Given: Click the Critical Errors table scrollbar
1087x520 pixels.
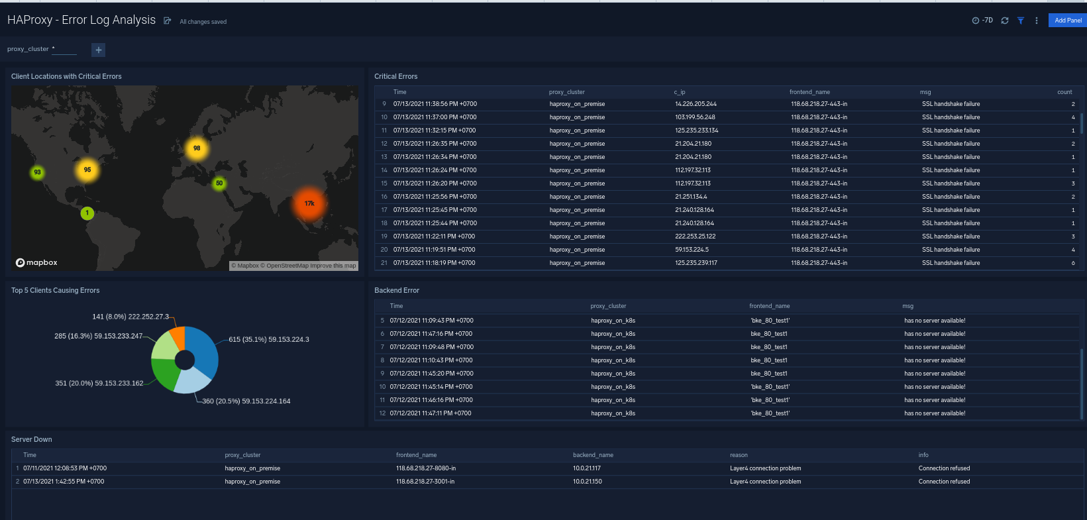Looking at the screenshot, I should [x=1082, y=123].
